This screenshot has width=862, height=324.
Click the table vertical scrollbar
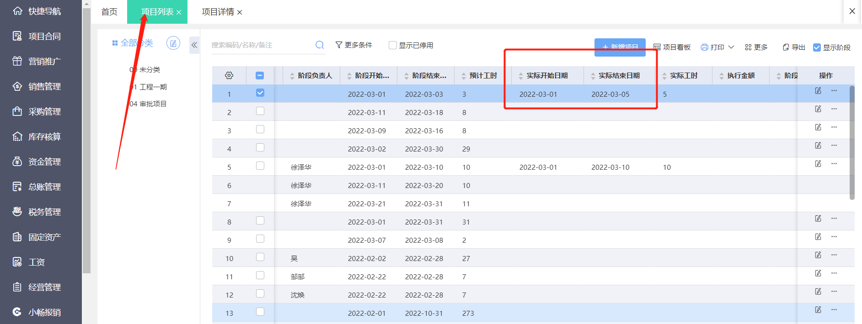tap(852, 142)
